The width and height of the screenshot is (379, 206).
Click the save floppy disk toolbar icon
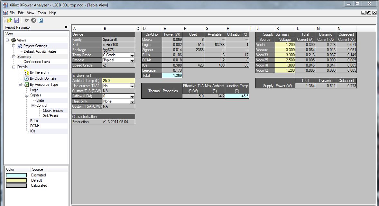pos(17,20)
